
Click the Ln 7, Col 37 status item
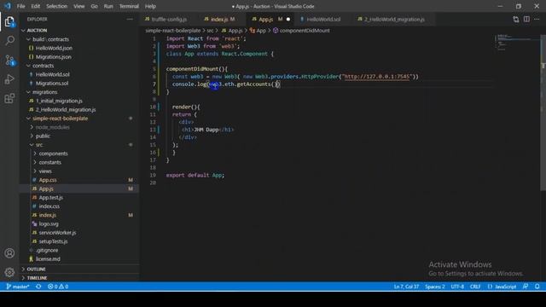[x=406, y=287]
